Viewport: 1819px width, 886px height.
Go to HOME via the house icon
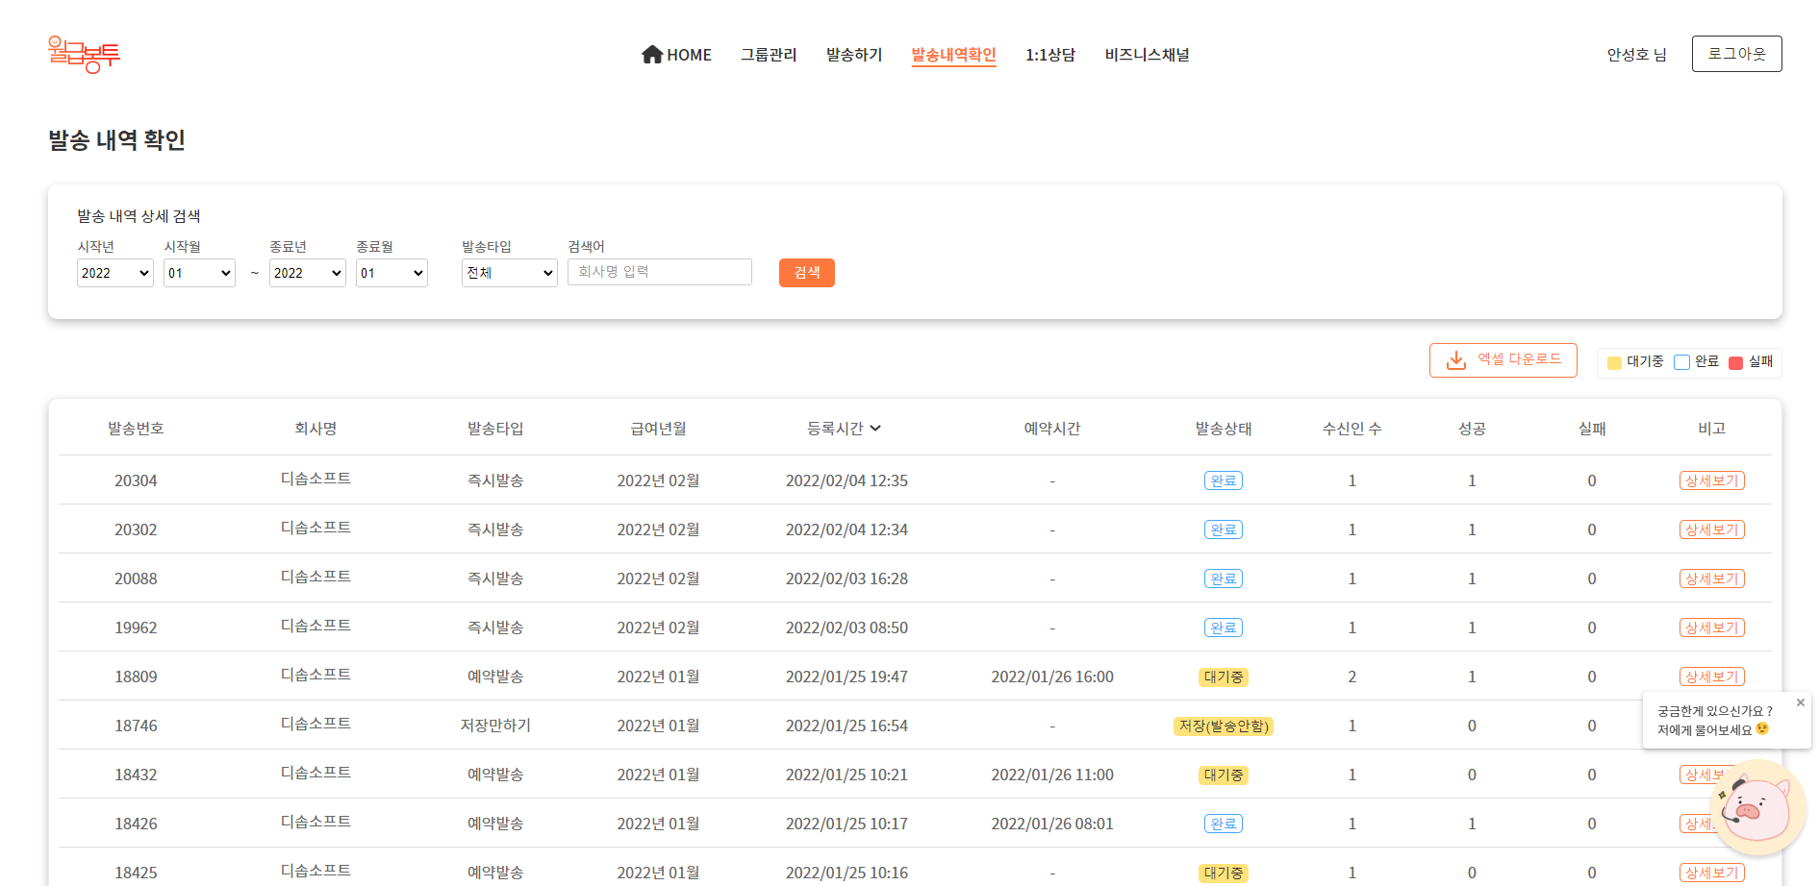point(652,54)
